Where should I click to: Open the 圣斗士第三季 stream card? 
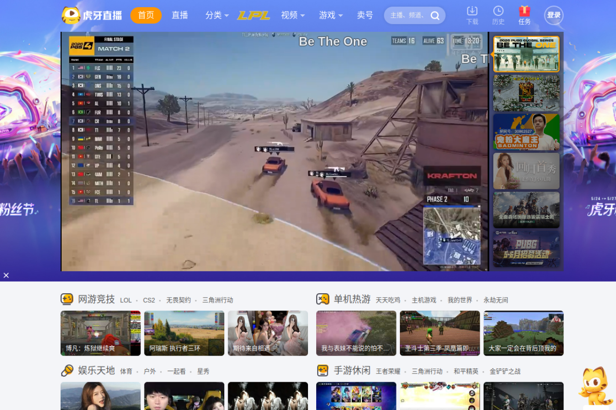[x=440, y=333]
